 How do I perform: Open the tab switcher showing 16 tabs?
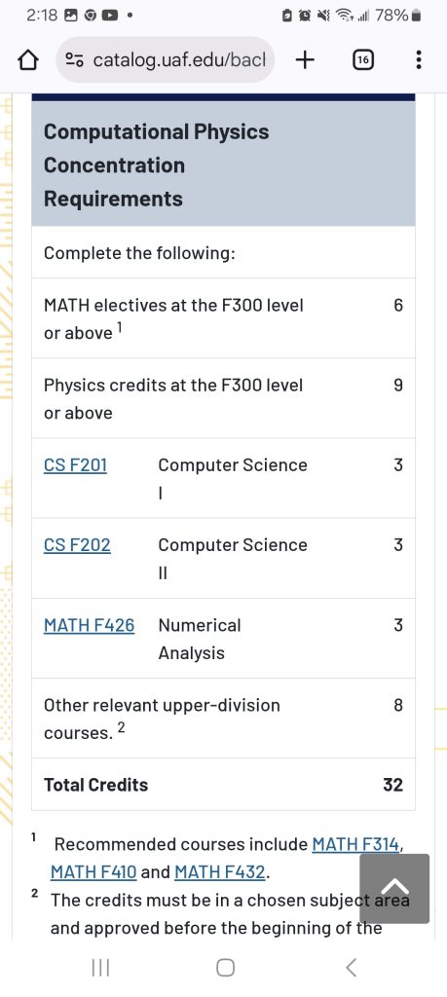[362, 60]
